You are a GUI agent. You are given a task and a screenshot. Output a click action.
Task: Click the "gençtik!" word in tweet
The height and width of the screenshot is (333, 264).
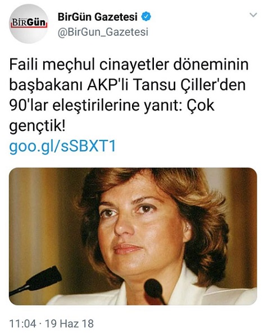[38, 126]
